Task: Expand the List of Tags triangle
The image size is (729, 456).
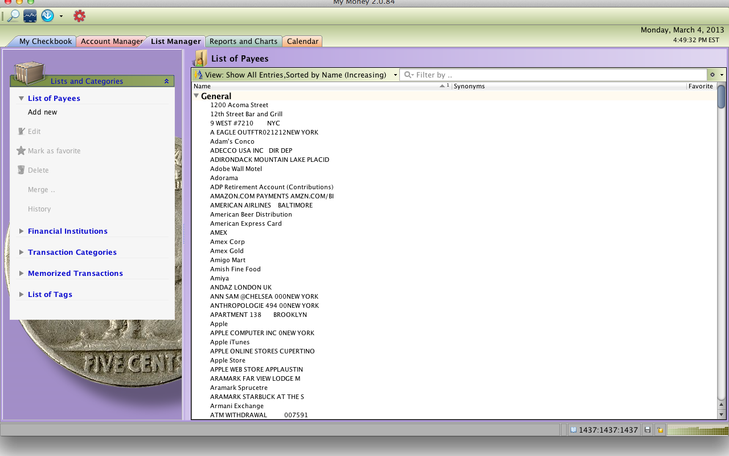Action: [x=21, y=294]
